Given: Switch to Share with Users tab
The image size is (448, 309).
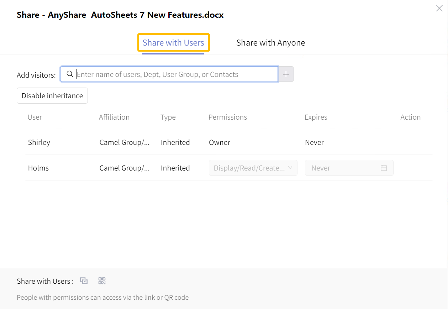Looking at the screenshot, I should pos(173,43).
